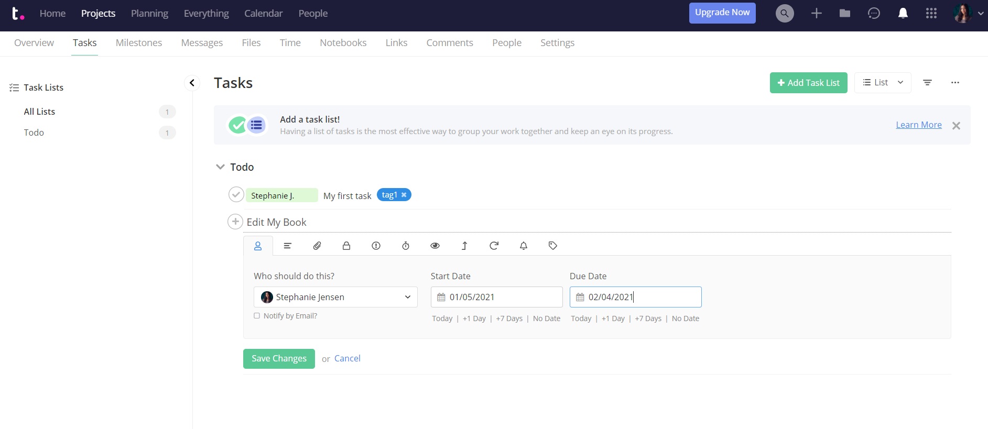Screen dimensions: 988x429
Task: Click the Due Date input field
Action: click(635, 297)
